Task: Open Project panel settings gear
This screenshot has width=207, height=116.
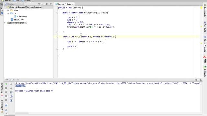Action: [x=47, y=4]
